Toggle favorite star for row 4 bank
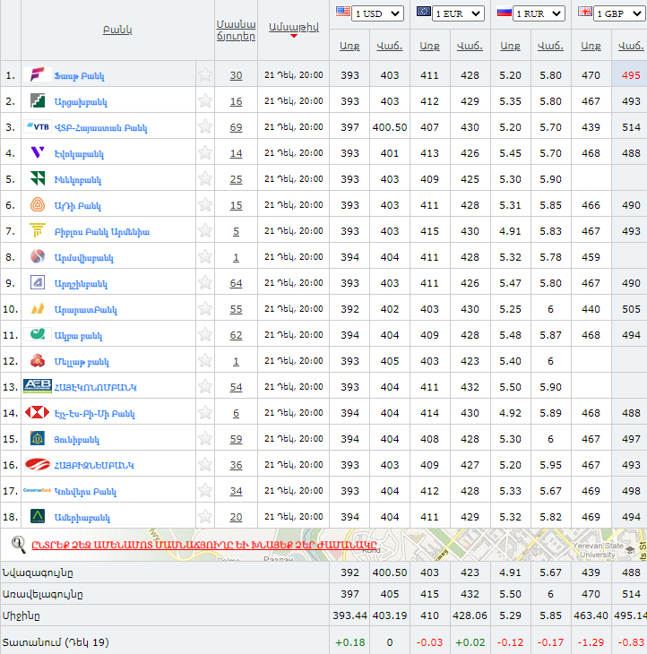Image resolution: width=647 pixels, height=654 pixels. tap(205, 153)
